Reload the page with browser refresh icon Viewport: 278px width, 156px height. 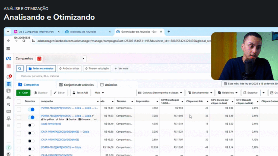[24, 41]
